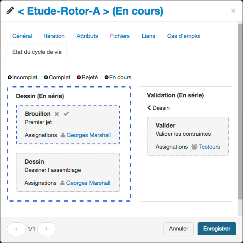Image resolution: width=243 pixels, height=243 pixels.
Task: Go to previous page arrow button
Action: [16, 229]
